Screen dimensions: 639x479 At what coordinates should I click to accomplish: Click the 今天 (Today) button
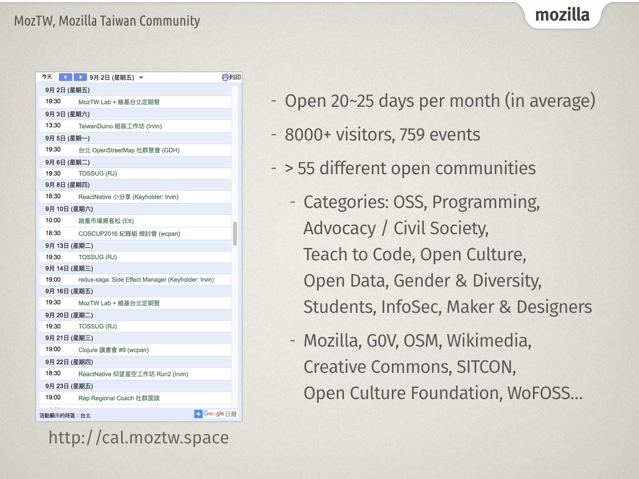pyautogui.click(x=47, y=77)
